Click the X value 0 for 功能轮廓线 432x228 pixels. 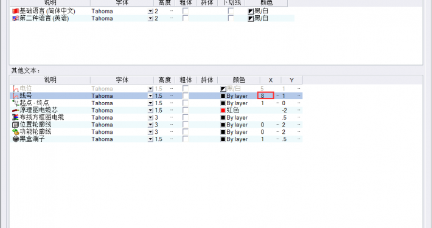coord(262,132)
